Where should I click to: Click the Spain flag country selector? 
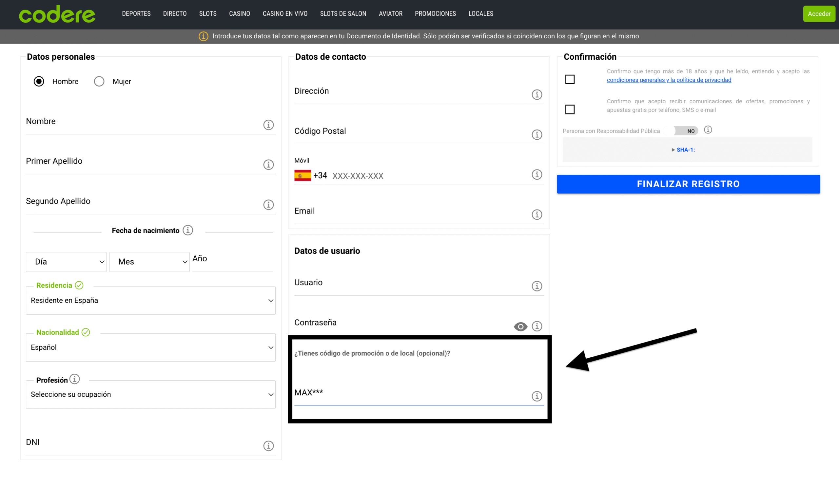[x=302, y=175]
